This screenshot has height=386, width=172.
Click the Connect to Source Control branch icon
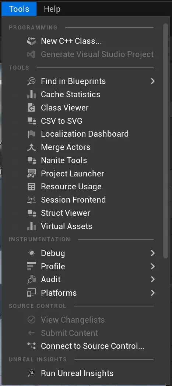click(x=32, y=346)
